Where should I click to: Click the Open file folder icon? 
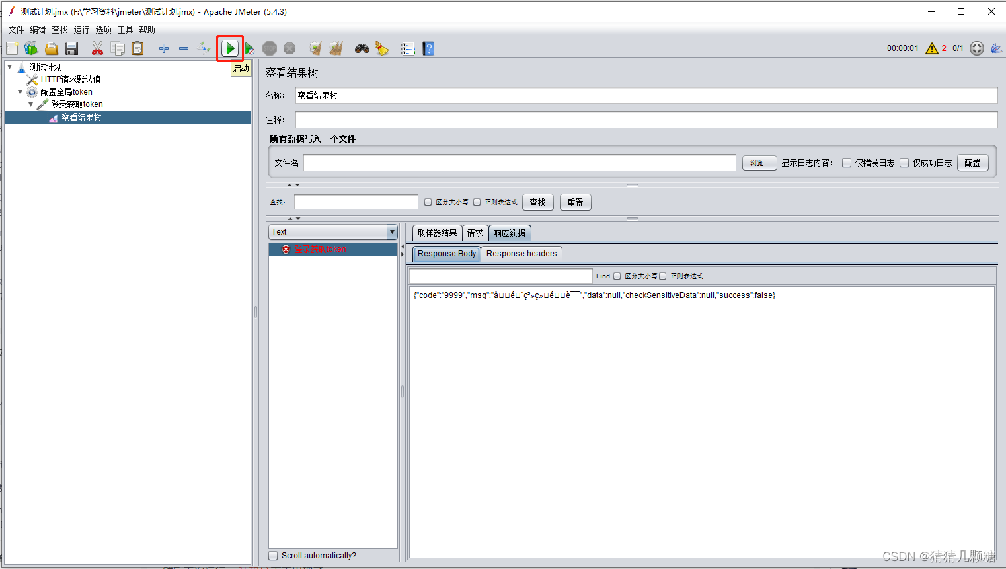(x=52, y=48)
